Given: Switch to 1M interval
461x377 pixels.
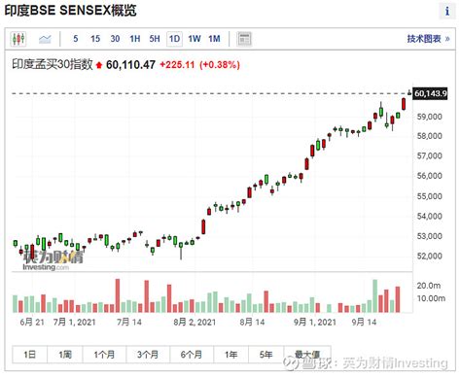Looking at the screenshot, I should tap(214, 39).
